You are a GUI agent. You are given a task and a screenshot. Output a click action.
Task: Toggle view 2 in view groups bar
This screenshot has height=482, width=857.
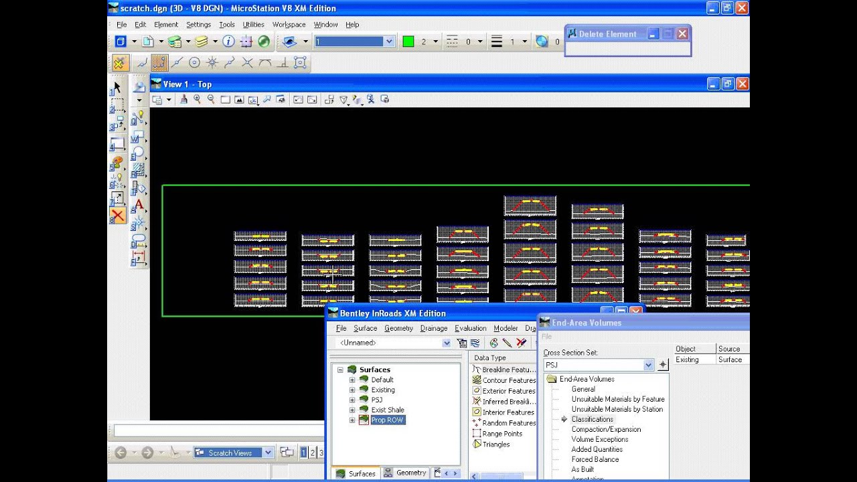click(x=311, y=453)
